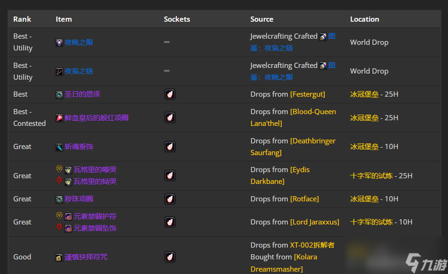Click the 谨慎抉择符咒 item icon

(59, 257)
